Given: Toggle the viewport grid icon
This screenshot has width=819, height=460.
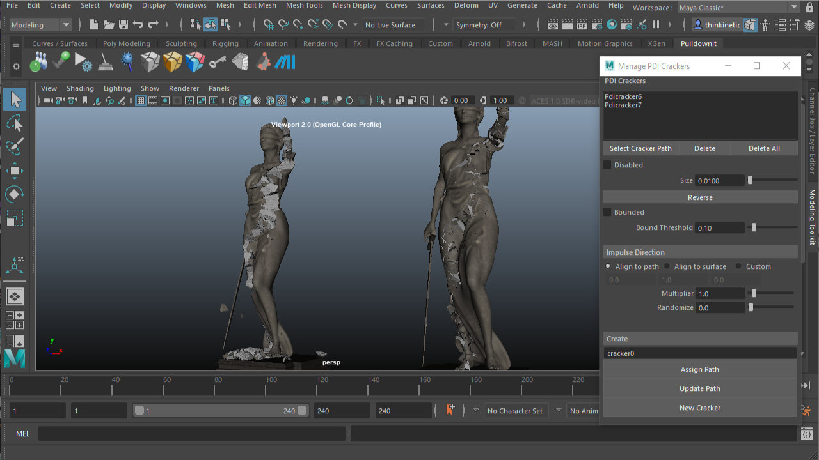Looking at the screenshot, I should 141,101.
